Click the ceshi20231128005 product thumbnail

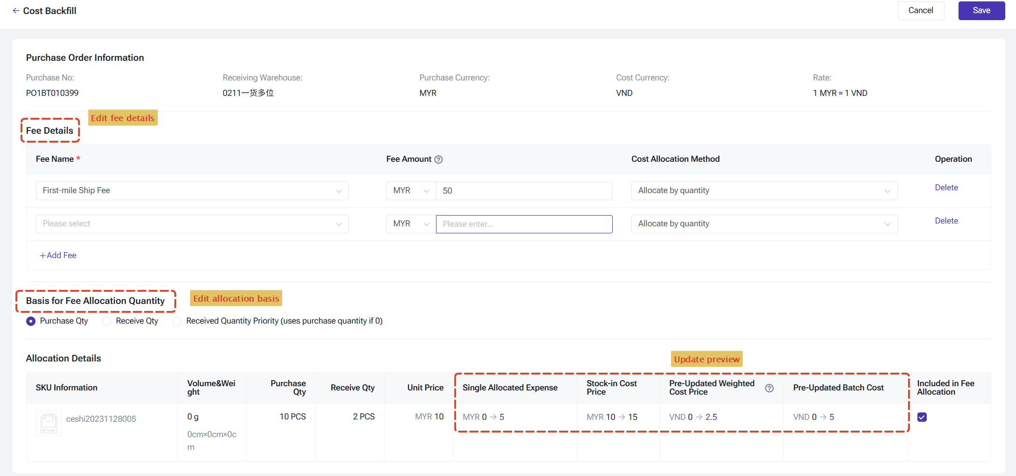[49, 423]
